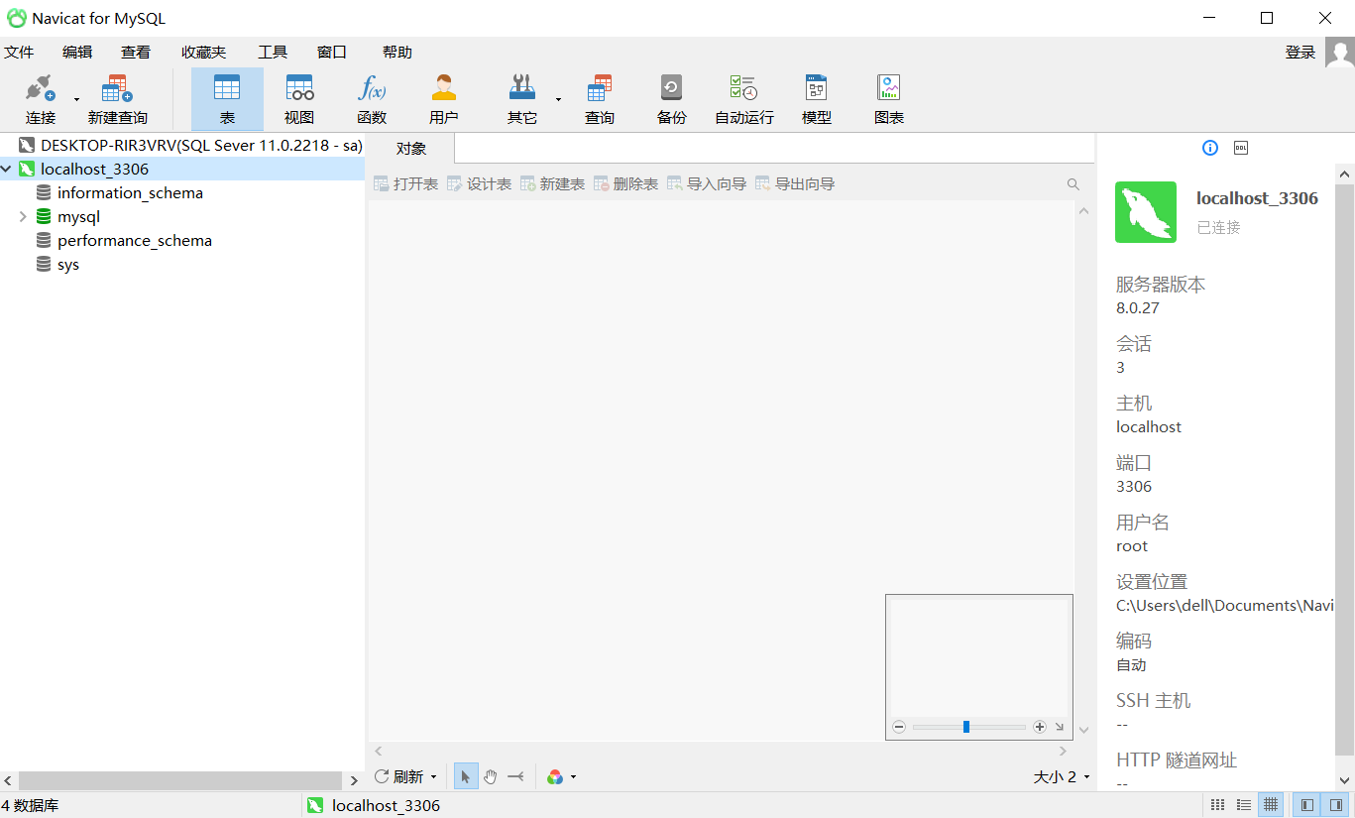
Task: Open the dropdown arrow beside 连接
Action: [76, 99]
